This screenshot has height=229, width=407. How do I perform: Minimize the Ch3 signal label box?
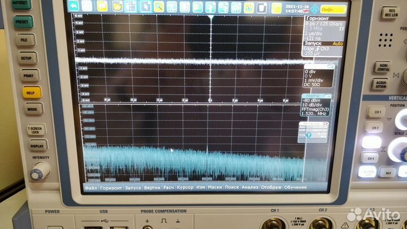331,67
